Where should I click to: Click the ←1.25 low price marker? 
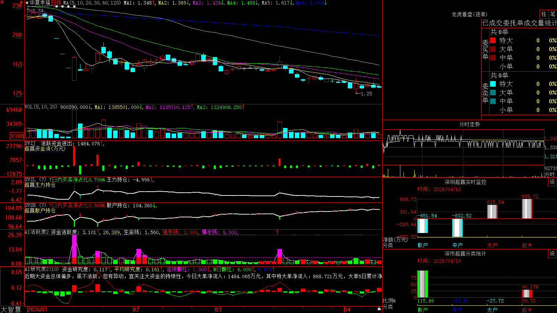click(x=364, y=94)
